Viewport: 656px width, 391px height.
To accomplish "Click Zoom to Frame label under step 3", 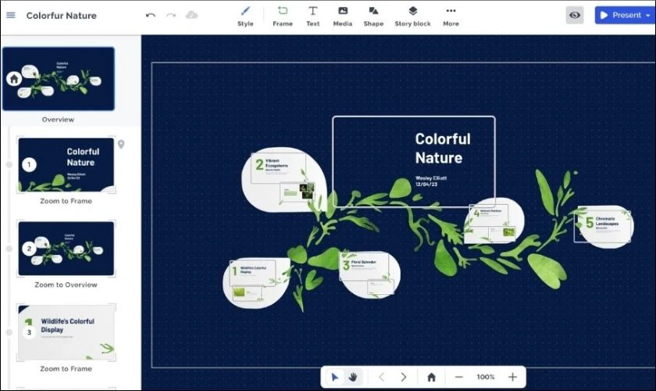I will click(x=66, y=369).
